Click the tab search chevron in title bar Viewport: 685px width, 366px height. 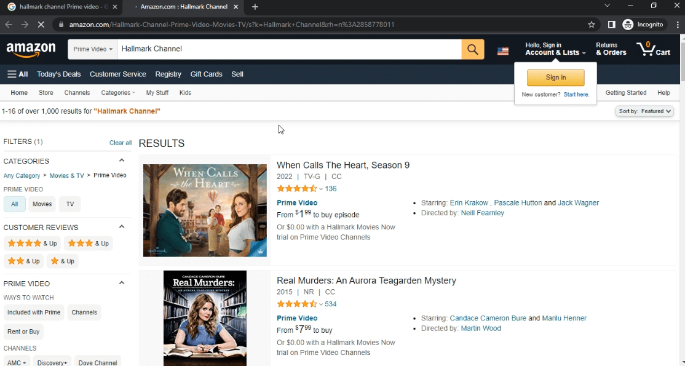607,6
